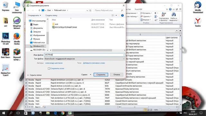
Task: Open Yandex browser desktop icon
Action: (198, 22)
